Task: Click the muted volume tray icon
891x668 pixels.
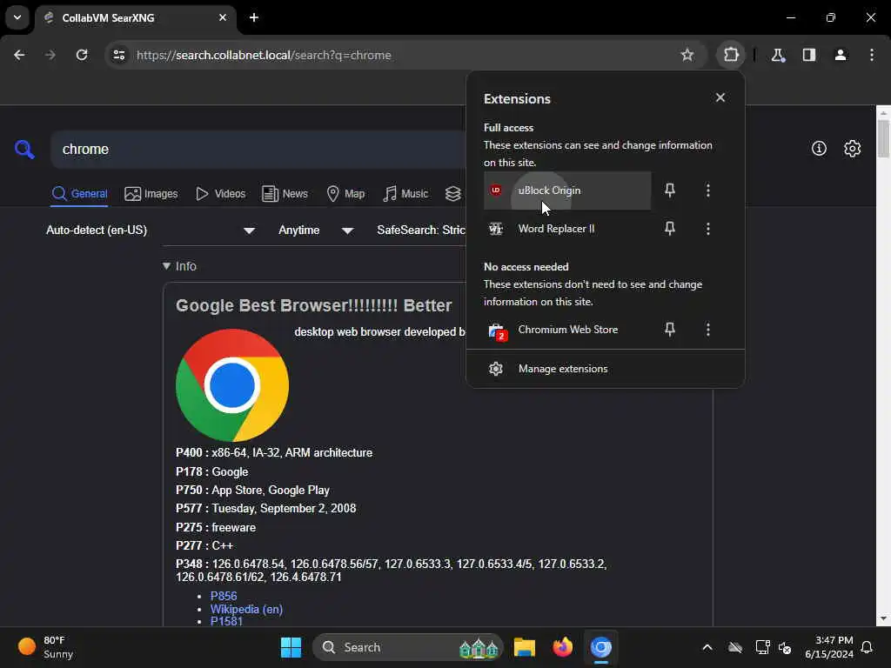Action: tap(786, 647)
